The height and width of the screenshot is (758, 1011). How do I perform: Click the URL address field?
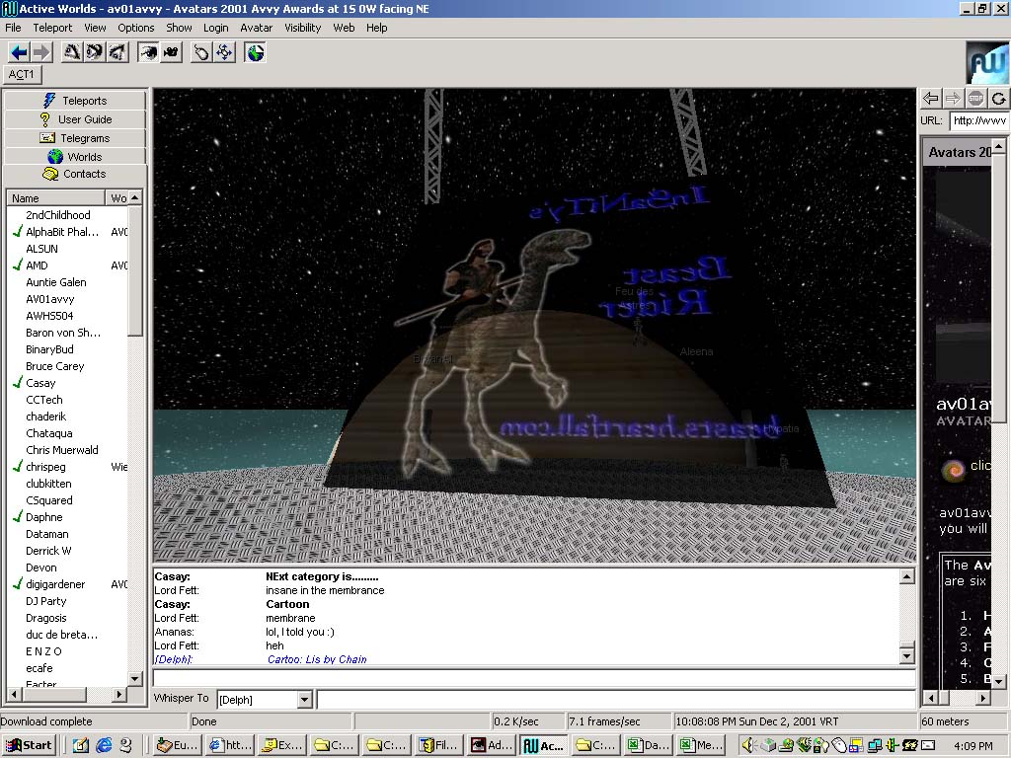point(978,120)
